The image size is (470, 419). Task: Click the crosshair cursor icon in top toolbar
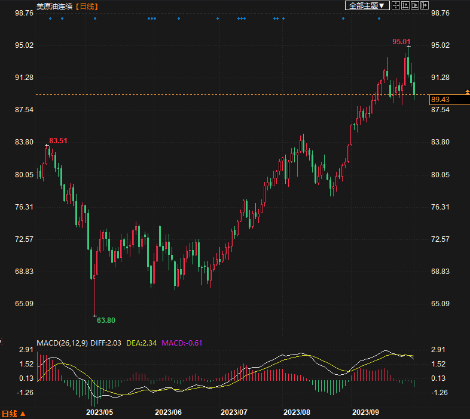pyautogui.click(x=395, y=5)
